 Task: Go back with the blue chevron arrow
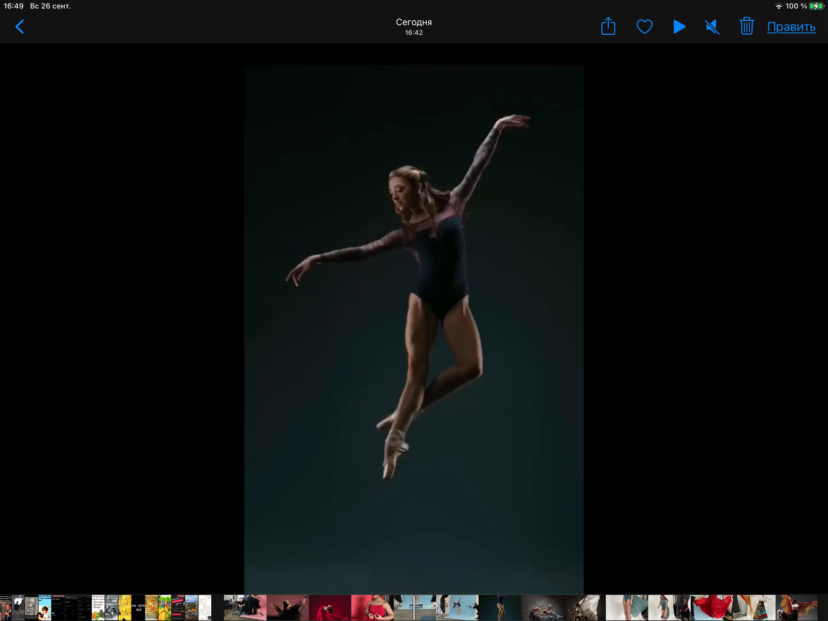pos(20,26)
